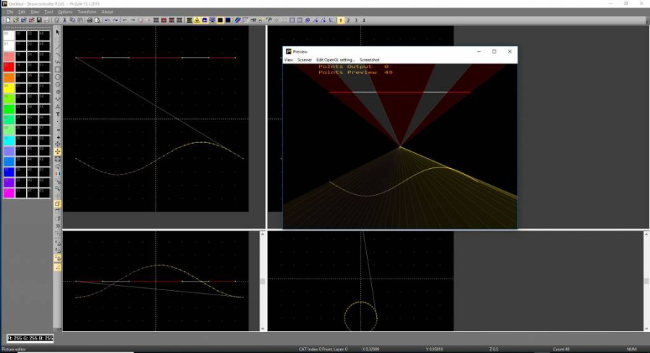This screenshot has width=650, height=353.
Task: Click Edit OpenGL setting in Preview
Action: pos(335,60)
